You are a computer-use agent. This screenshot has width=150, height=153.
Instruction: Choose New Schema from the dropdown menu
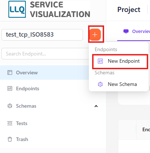tap(119, 84)
